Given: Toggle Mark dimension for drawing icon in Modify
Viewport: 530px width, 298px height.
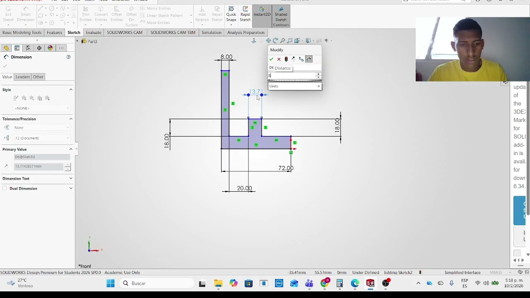Looking at the screenshot, I should [309, 59].
